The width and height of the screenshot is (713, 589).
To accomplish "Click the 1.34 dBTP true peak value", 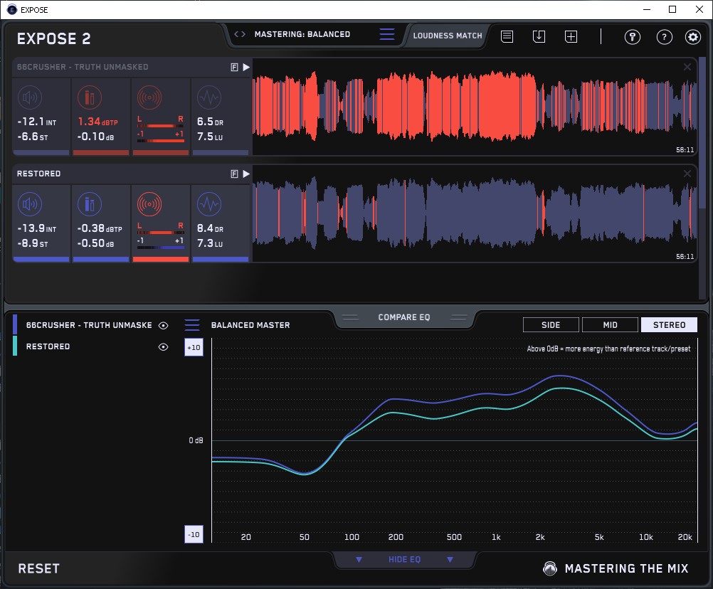I will (x=97, y=122).
